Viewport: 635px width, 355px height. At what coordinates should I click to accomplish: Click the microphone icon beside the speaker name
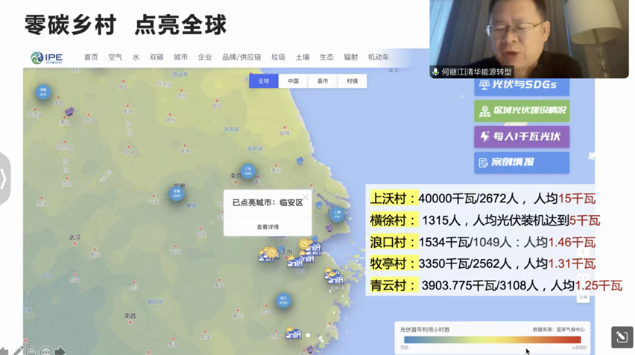click(x=435, y=72)
